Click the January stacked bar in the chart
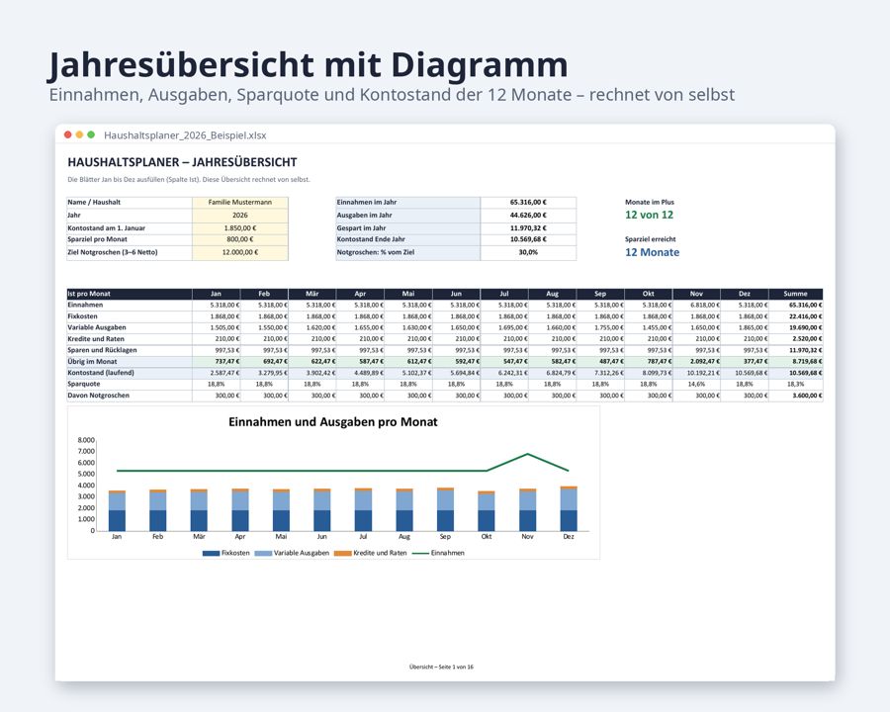The width and height of the screenshot is (890, 712). [117, 511]
